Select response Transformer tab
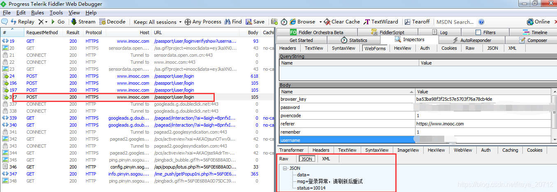The image size is (557, 192). tap(292, 150)
